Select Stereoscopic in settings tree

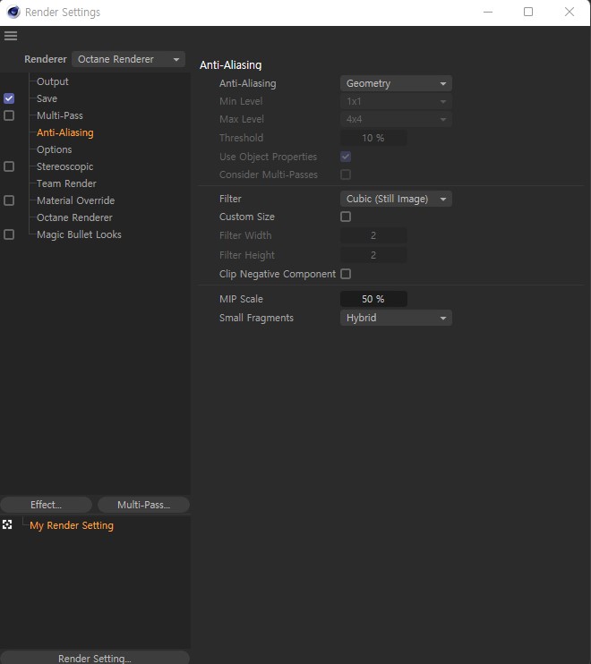pos(64,166)
